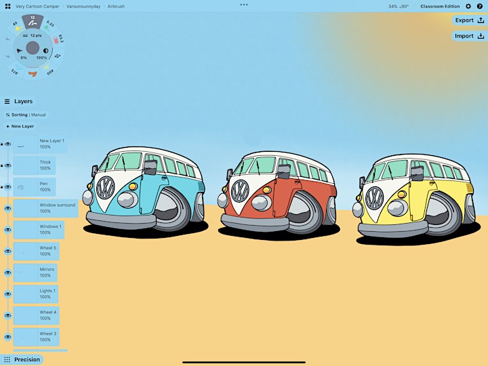This screenshot has height=366, width=488.
Task: Open the three-dot menu at top center
Action: 244,5
